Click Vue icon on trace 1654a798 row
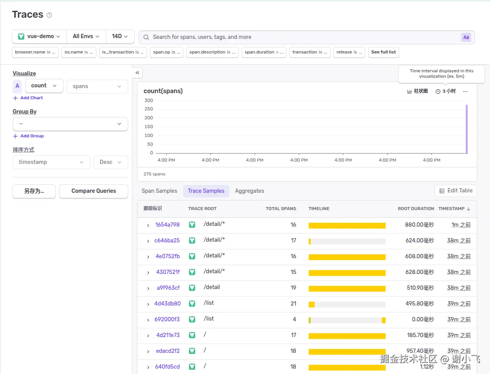Screen dimensions: 490x374 [192, 225]
